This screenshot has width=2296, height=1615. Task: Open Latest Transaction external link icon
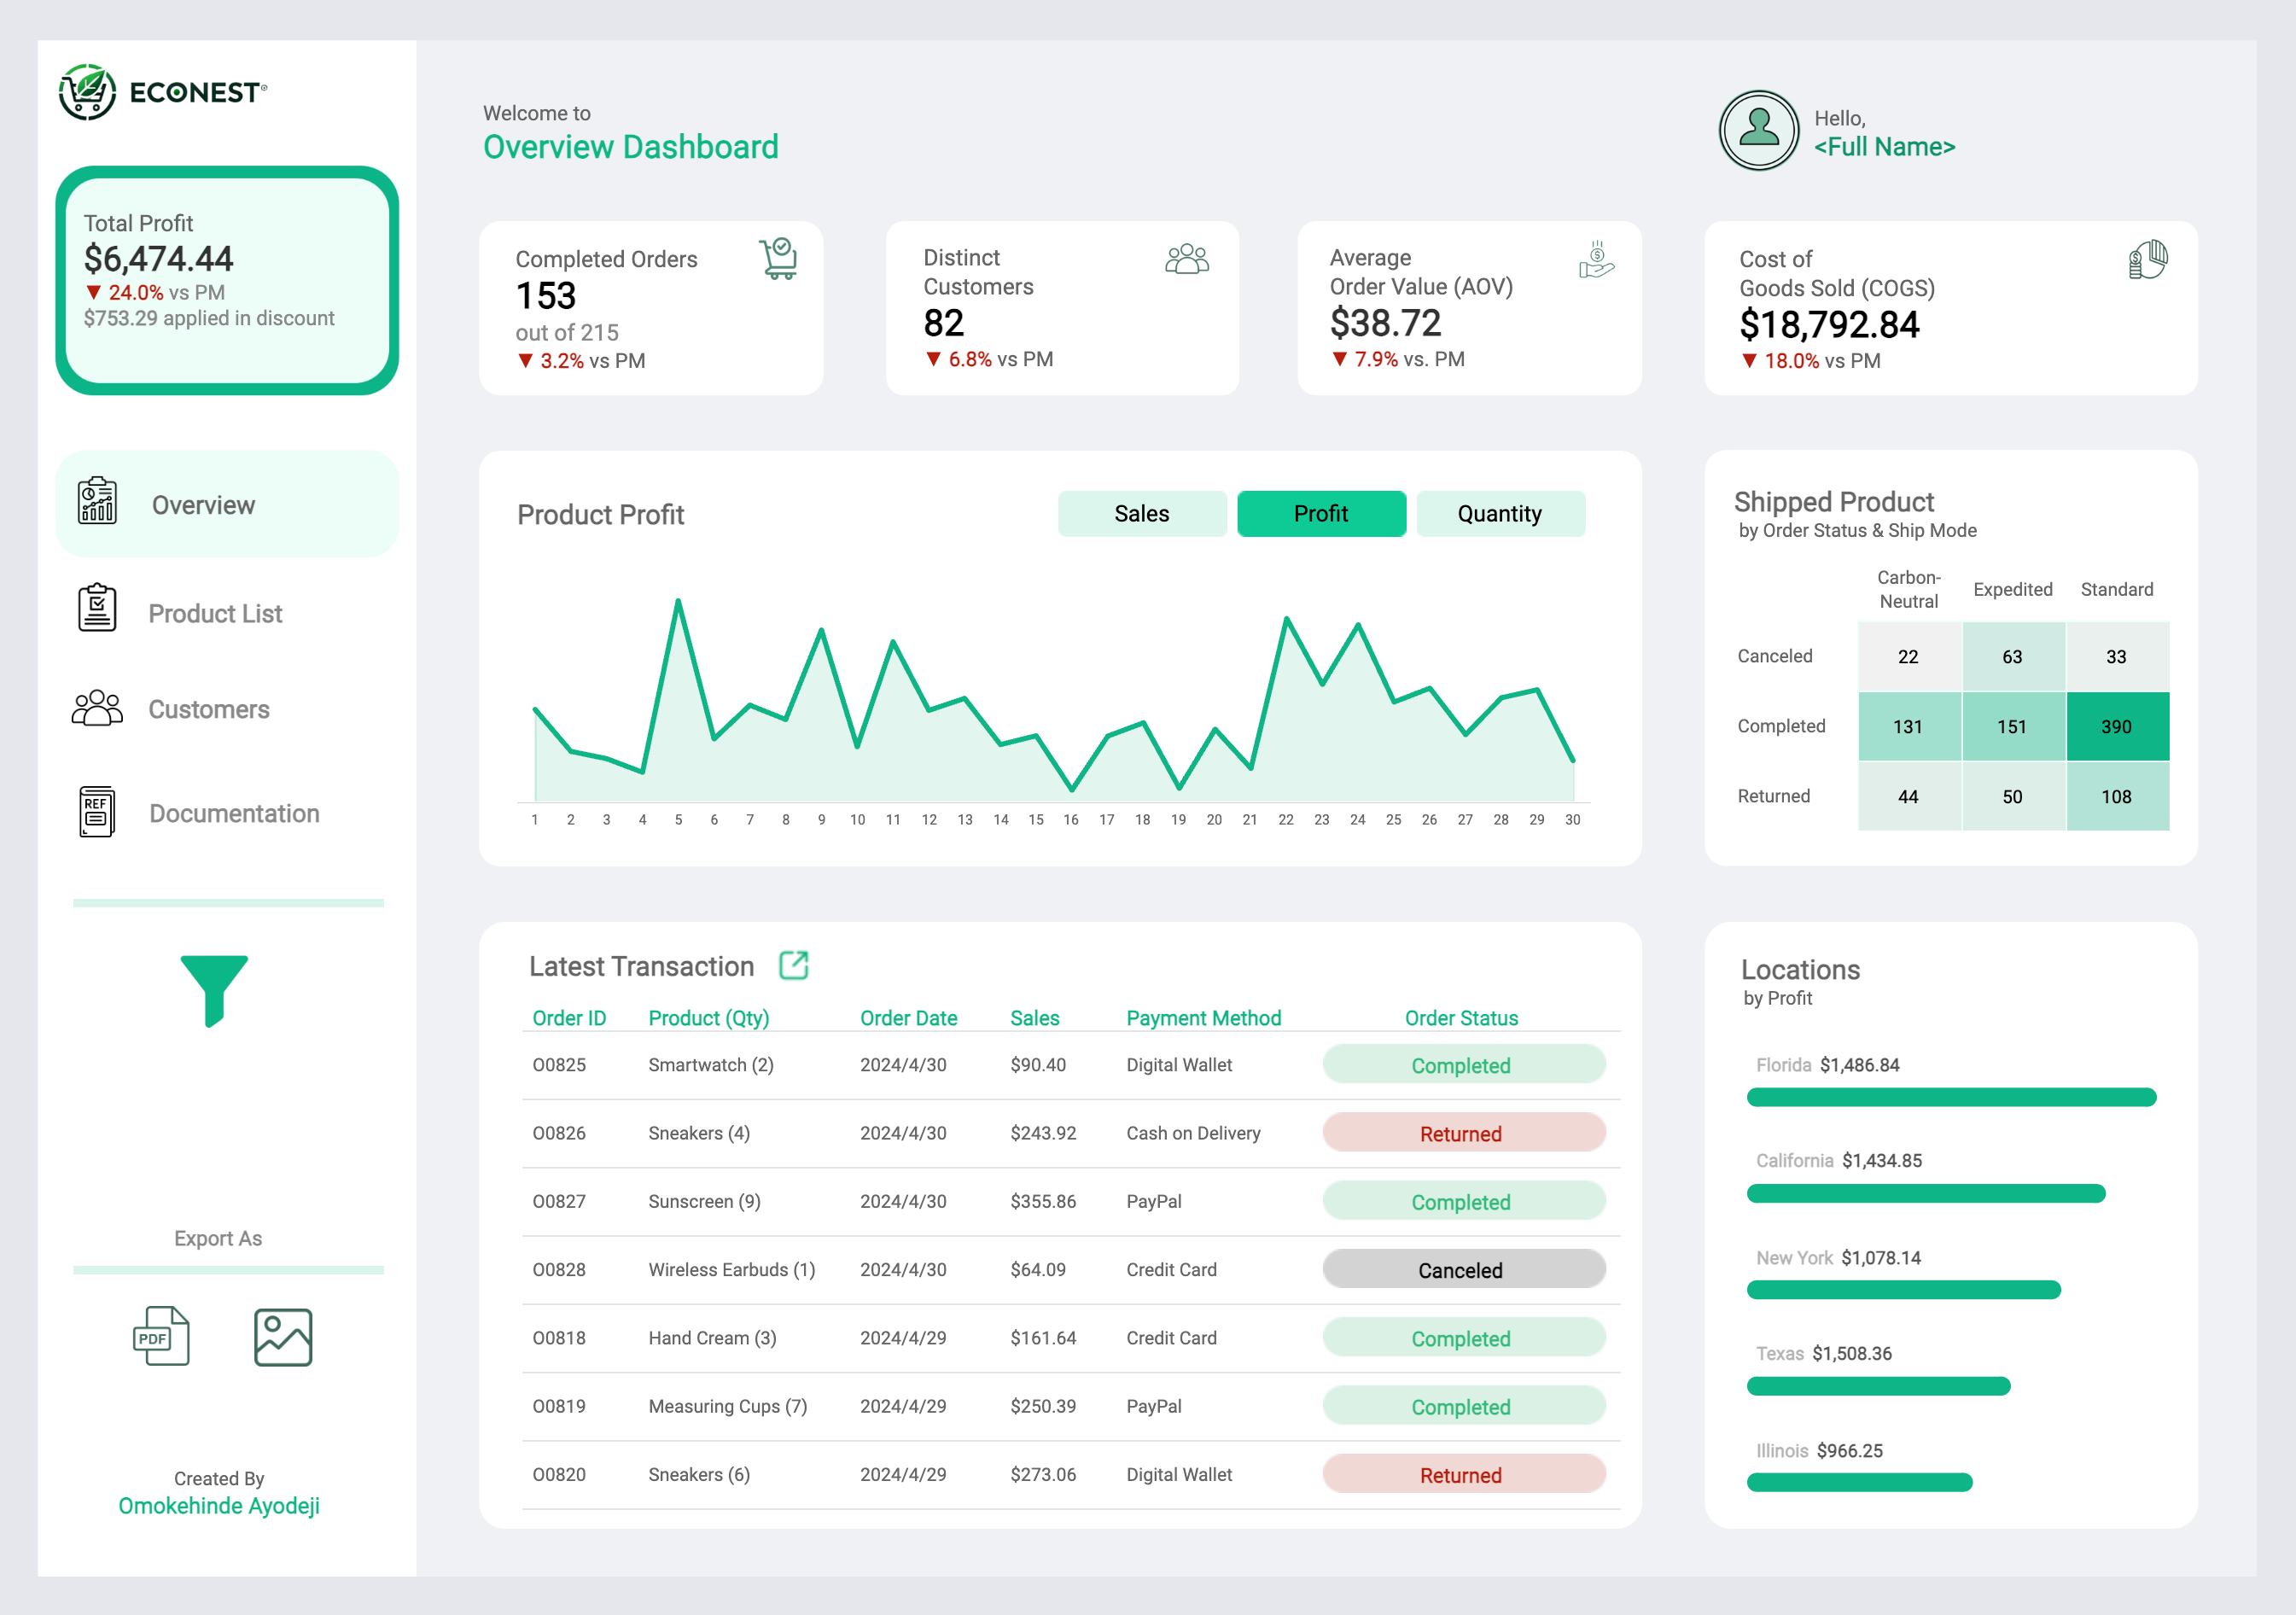pyautogui.click(x=793, y=965)
